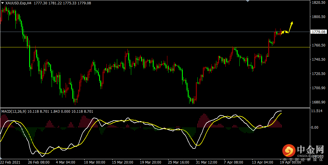Click the 1820.50 price scale label
The height and width of the screenshot is (165, 328).
point(318,3)
